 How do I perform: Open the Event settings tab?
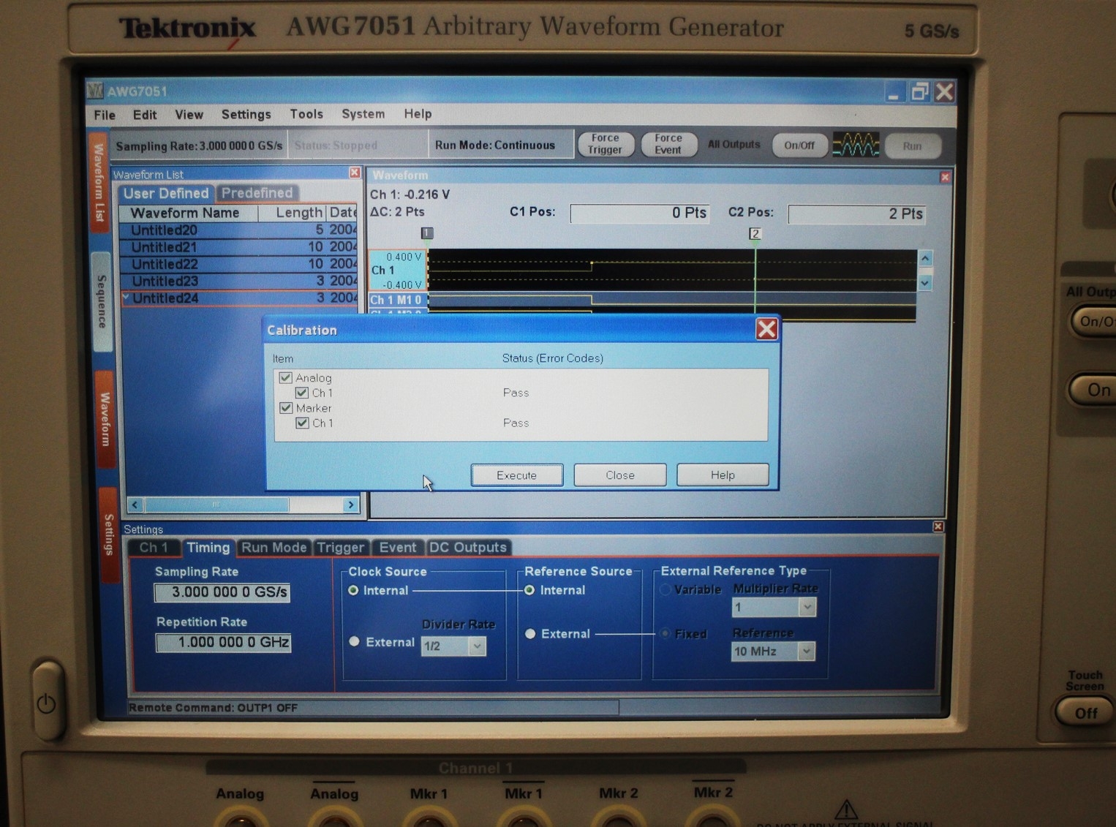click(397, 547)
